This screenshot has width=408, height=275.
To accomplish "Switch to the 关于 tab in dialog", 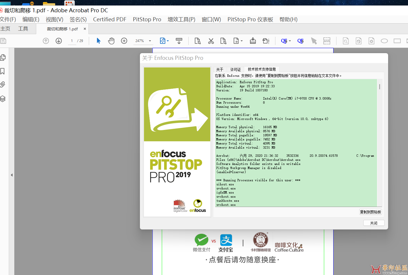I will pyautogui.click(x=220, y=69).
